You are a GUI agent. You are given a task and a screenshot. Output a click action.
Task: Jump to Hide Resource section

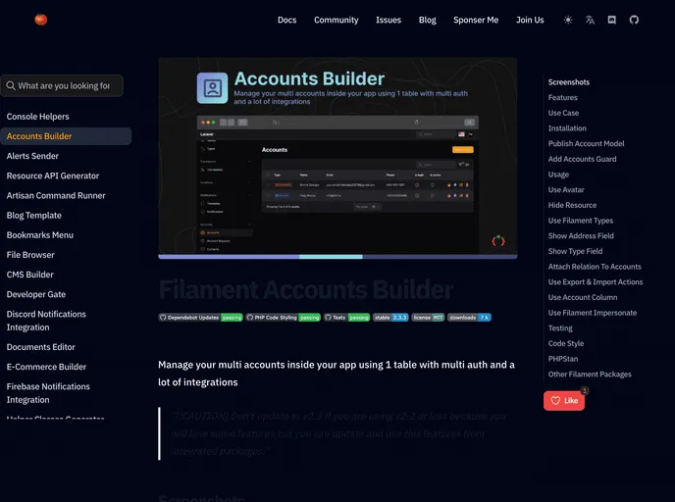pyautogui.click(x=572, y=205)
